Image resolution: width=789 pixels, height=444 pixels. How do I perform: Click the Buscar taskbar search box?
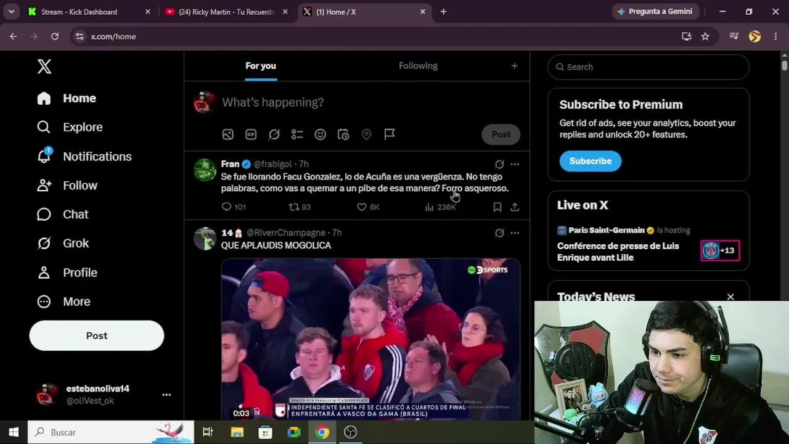111,432
